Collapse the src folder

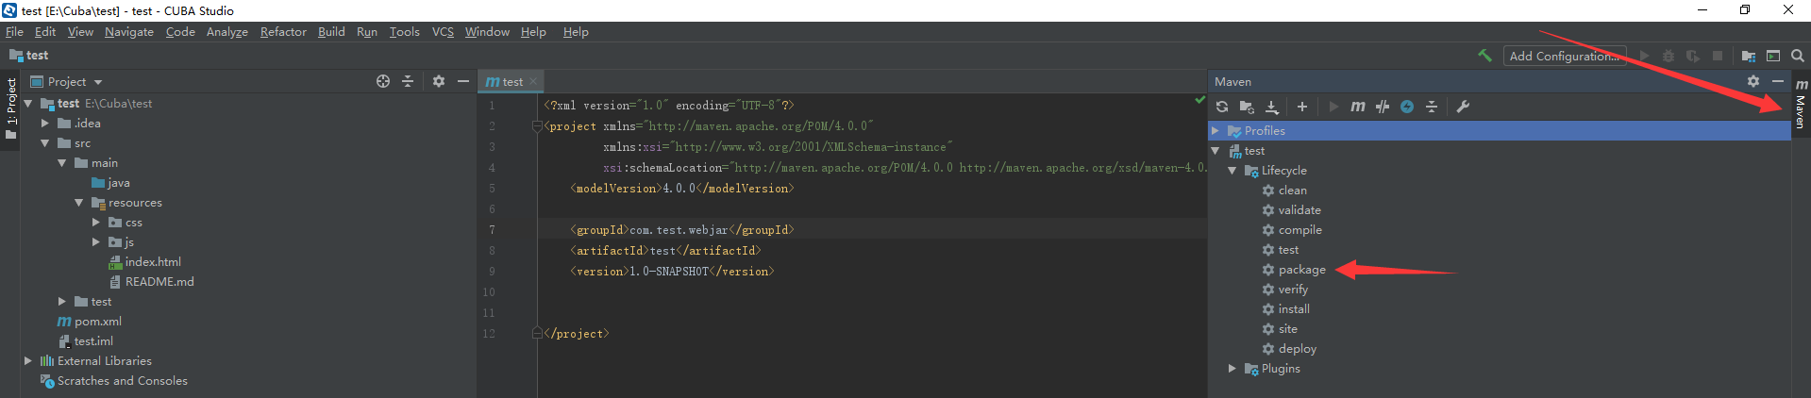[x=45, y=143]
